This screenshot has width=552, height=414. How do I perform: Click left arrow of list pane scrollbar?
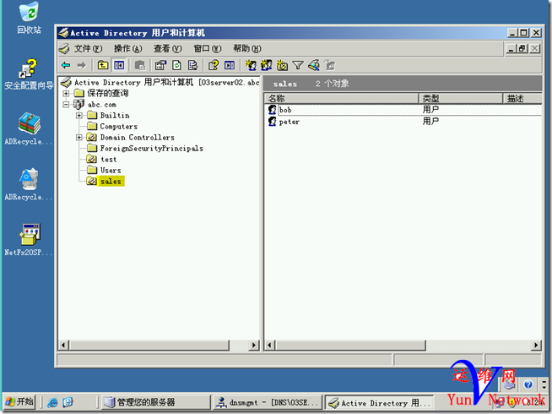269,345
